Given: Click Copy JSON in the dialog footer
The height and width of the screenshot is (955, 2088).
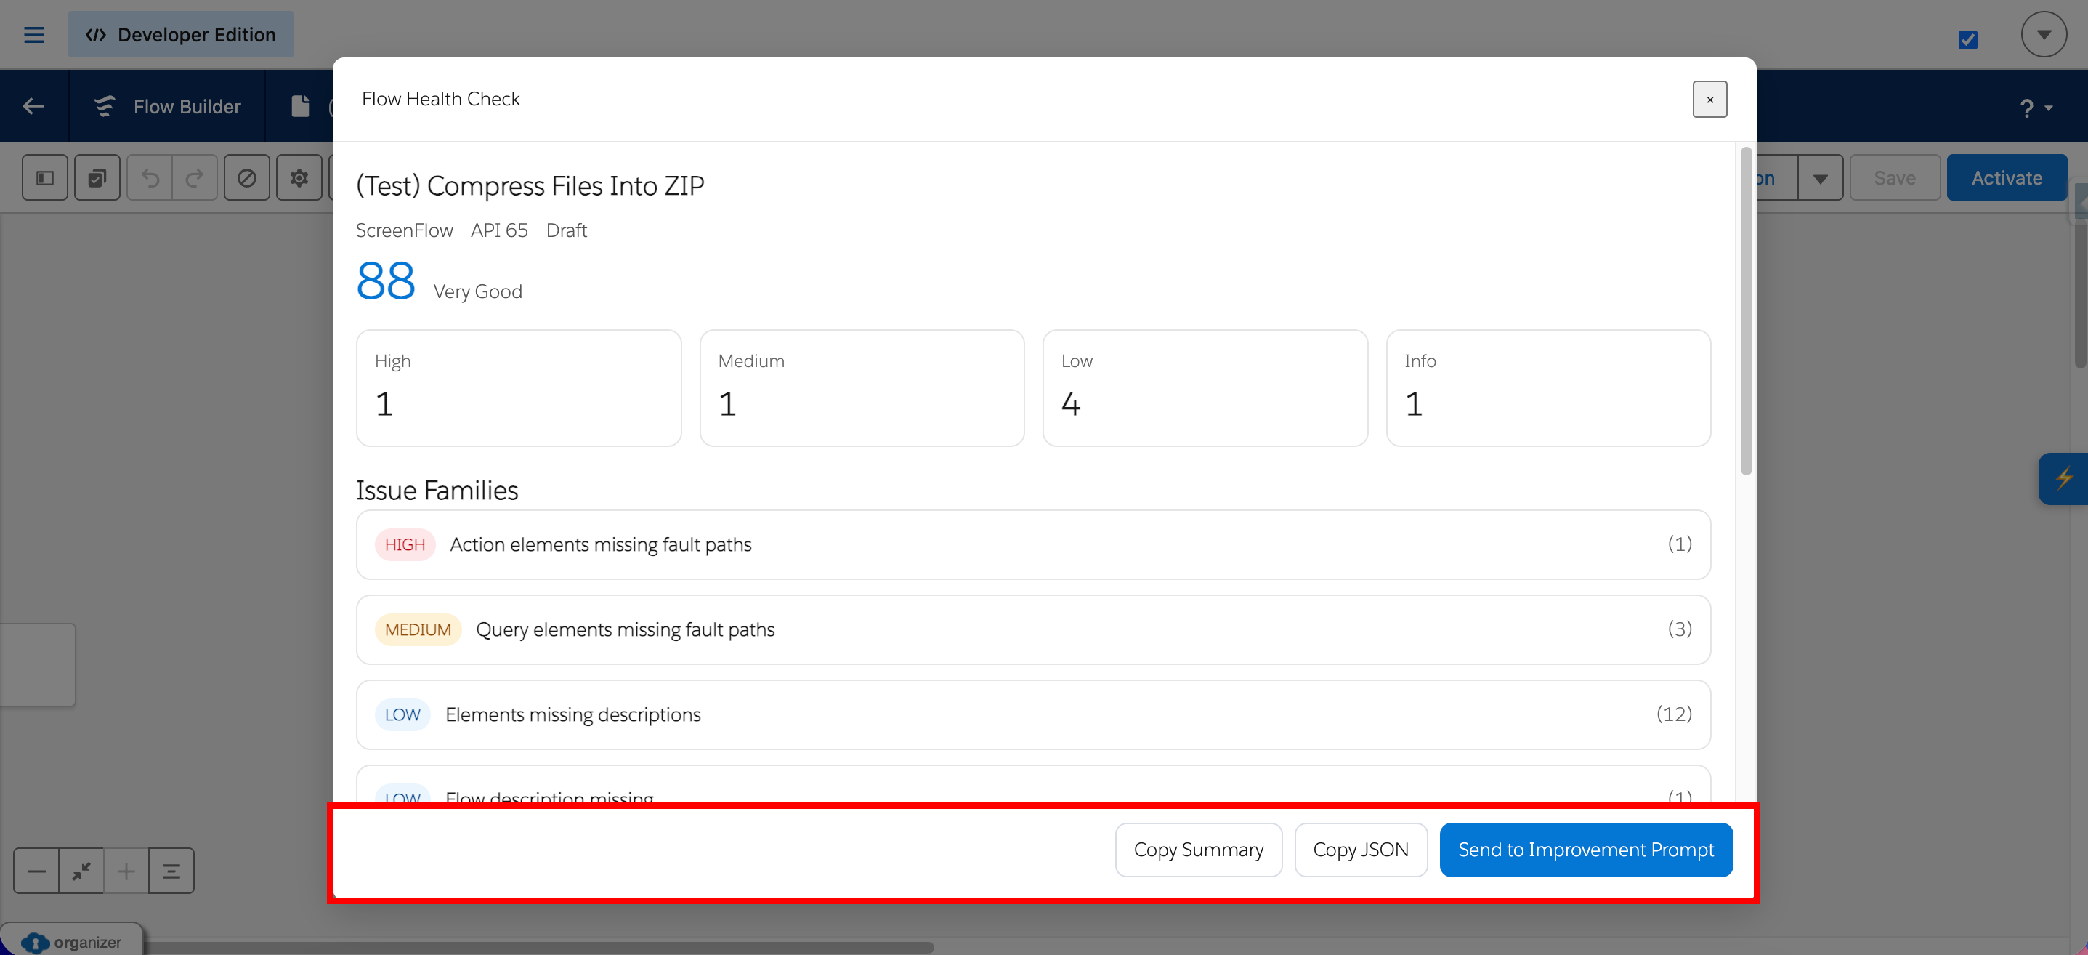Looking at the screenshot, I should (1360, 850).
